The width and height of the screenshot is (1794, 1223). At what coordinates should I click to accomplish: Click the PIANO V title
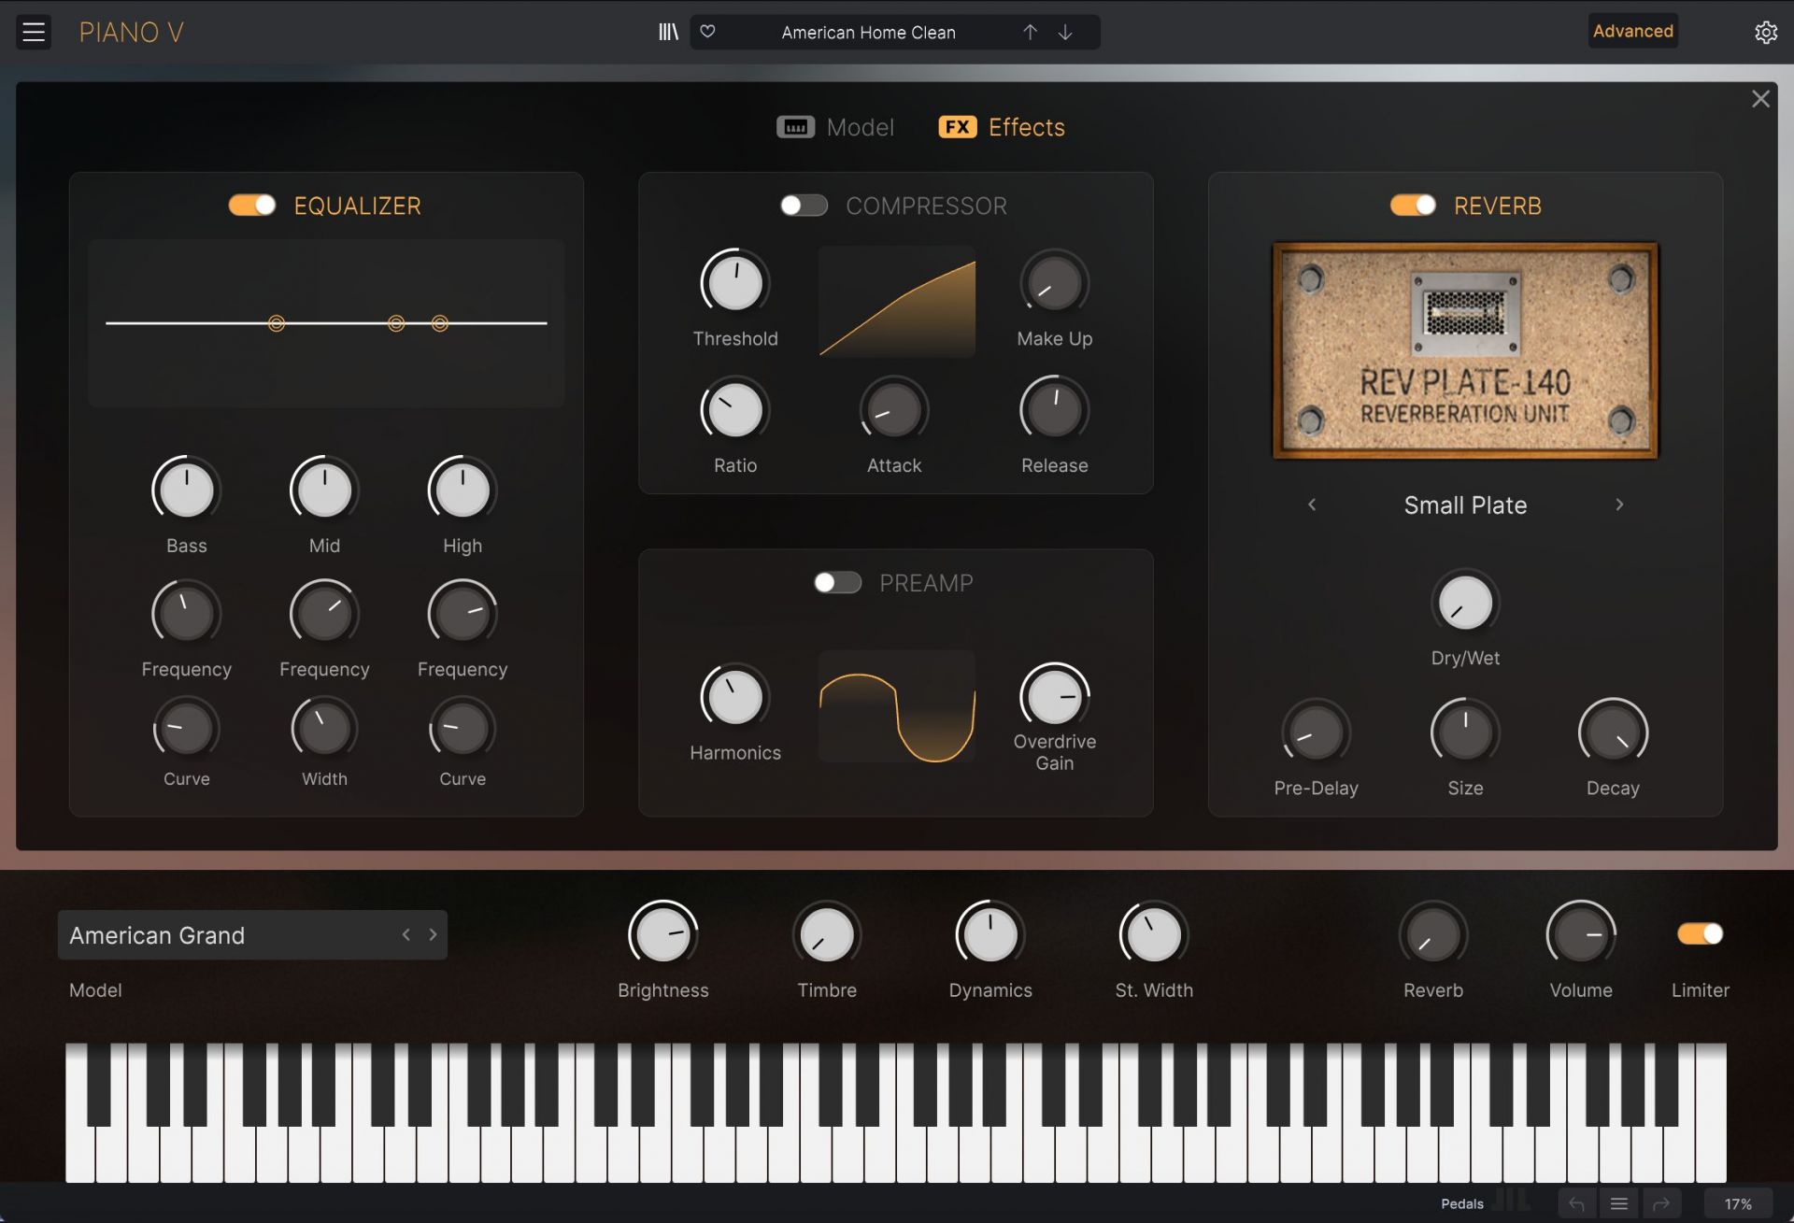coord(132,33)
